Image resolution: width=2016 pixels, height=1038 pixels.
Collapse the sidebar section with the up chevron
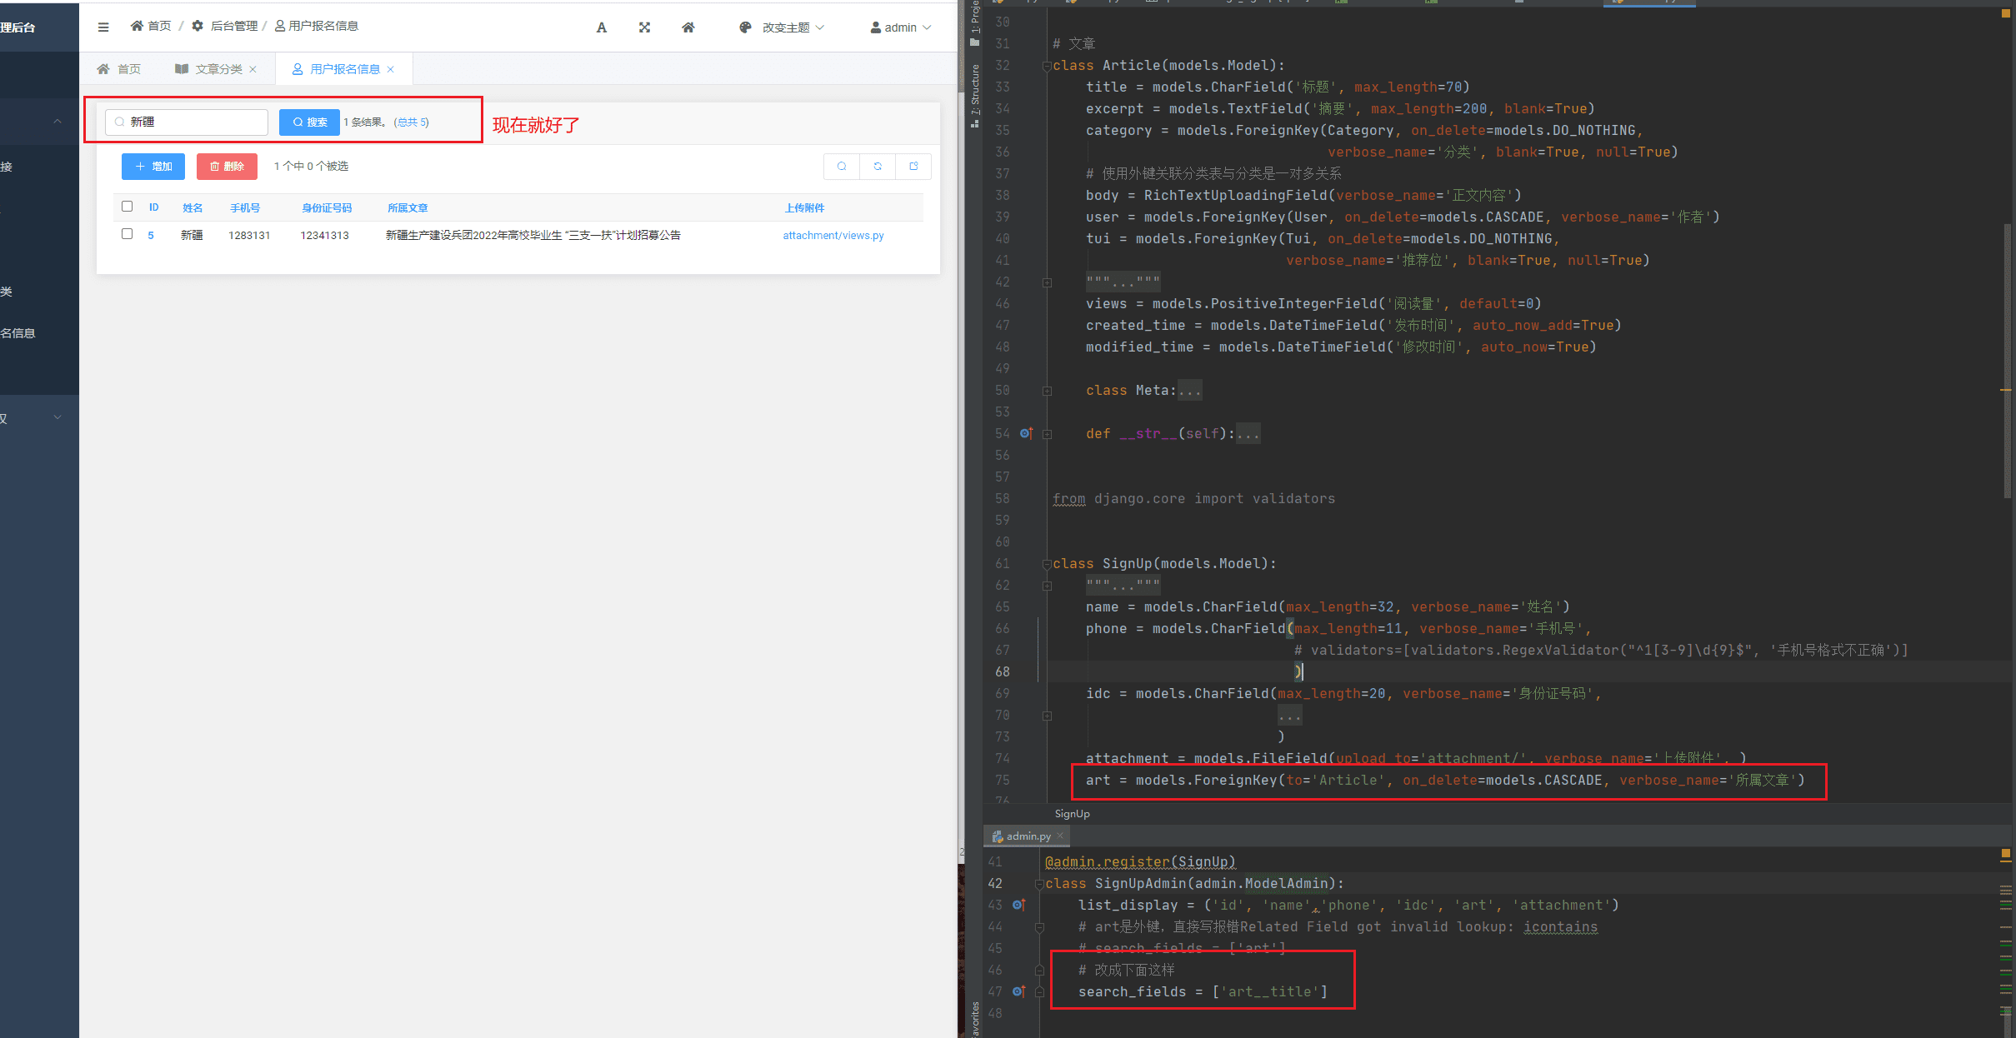(x=58, y=122)
